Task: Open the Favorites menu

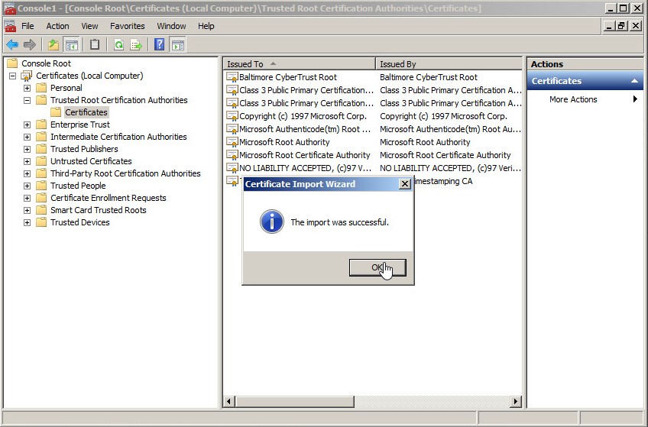Action: [x=127, y=26]
